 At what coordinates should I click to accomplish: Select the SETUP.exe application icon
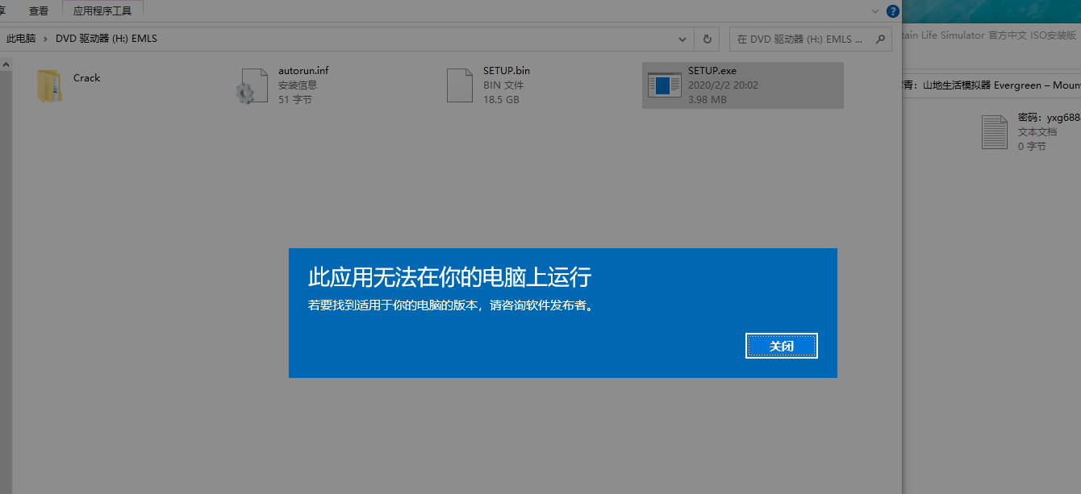(x=665, y=85)
